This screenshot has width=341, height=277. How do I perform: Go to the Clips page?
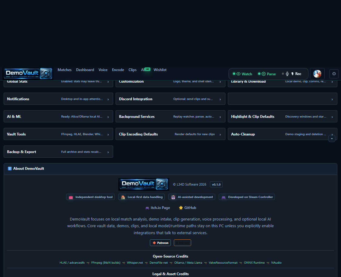[133, 70]
